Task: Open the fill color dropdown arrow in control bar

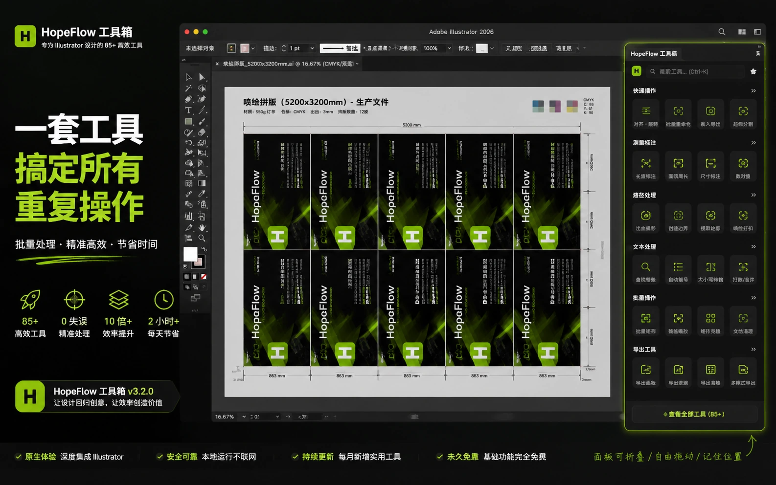Action: coord(252,48)
